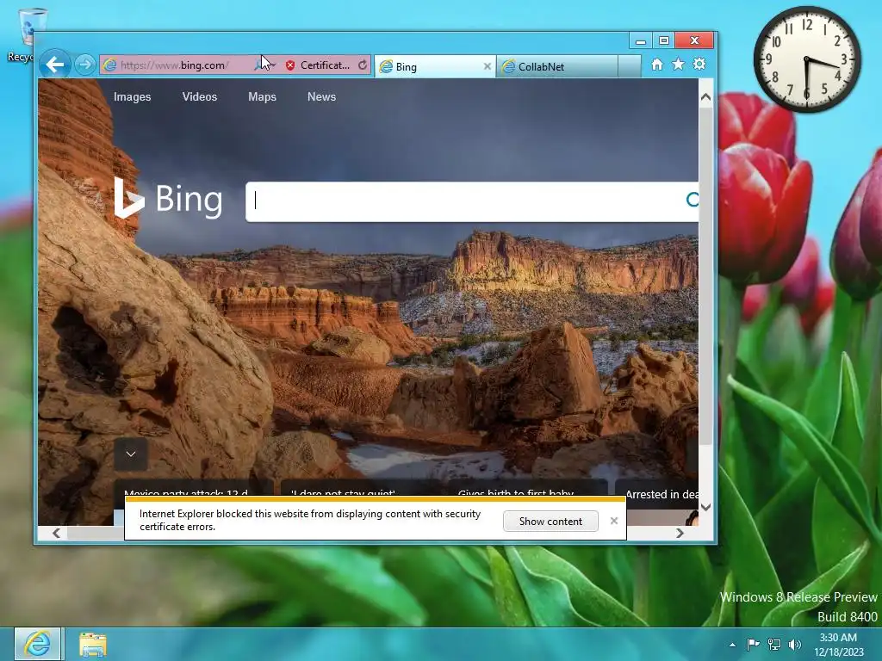This screenshot has height=661, width=882.
Task: Click the vertical scrollbar down arrow
Action: [706, 507]
